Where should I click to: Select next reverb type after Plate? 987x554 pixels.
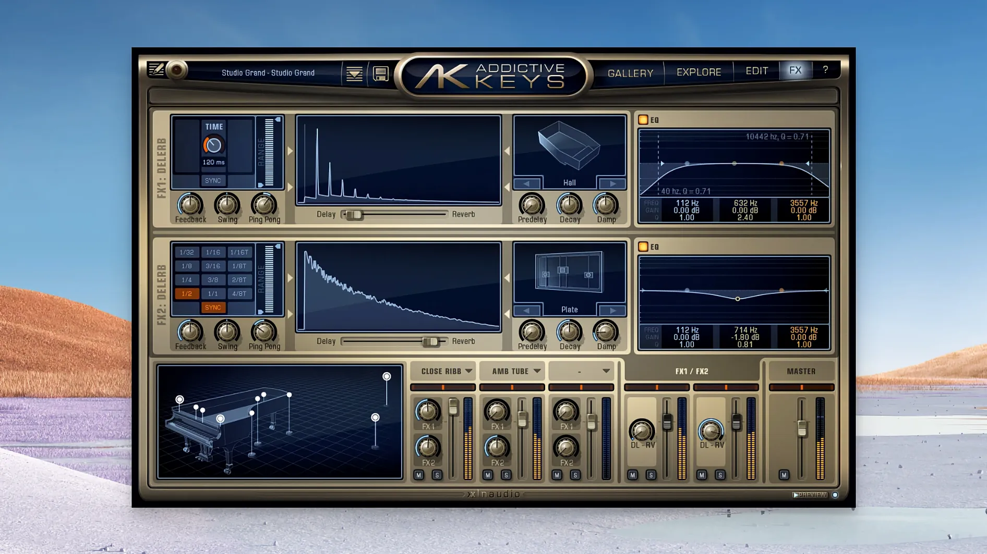612,310
